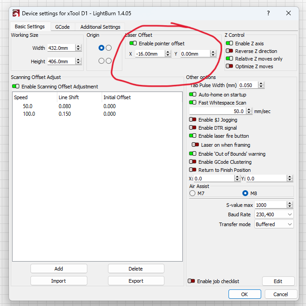Image resolution: width=306 pixels, height=306 pixels.
Task: Click the laser offset X stepper
Action: (168, 53)
